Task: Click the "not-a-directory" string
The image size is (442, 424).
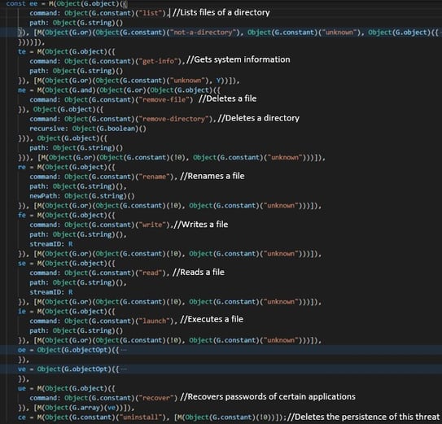Action: coord(203,33)
